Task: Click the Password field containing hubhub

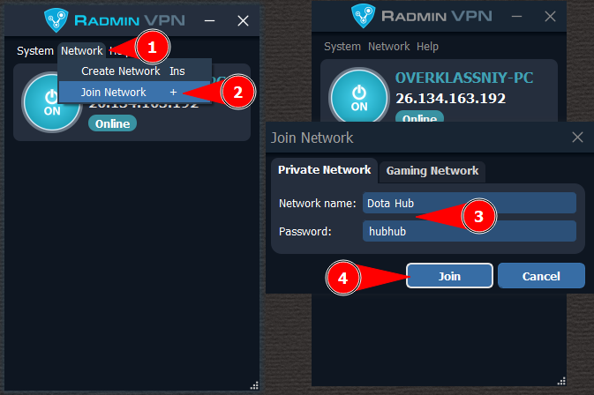Action: coord(470,231)
